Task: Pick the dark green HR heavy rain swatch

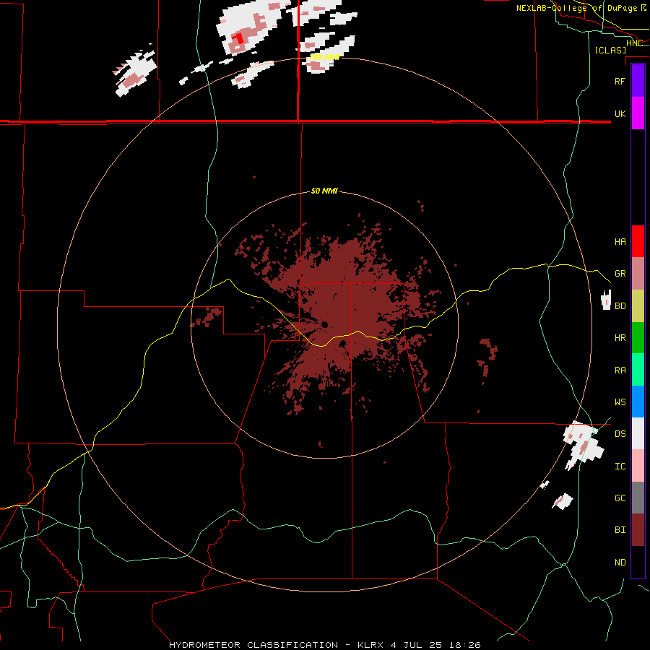Action: coord(638,338)
